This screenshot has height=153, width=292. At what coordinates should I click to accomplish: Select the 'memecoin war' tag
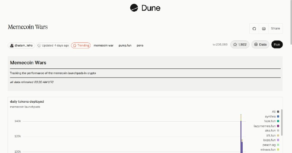point(103,46)
